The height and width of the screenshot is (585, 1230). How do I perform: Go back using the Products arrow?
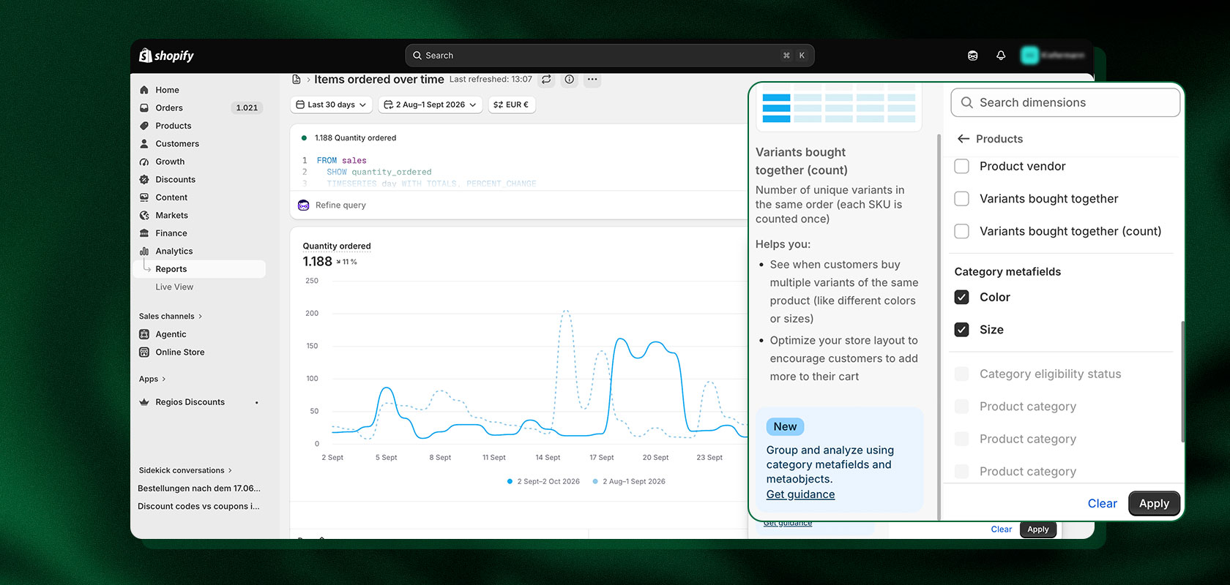point(963,139)
